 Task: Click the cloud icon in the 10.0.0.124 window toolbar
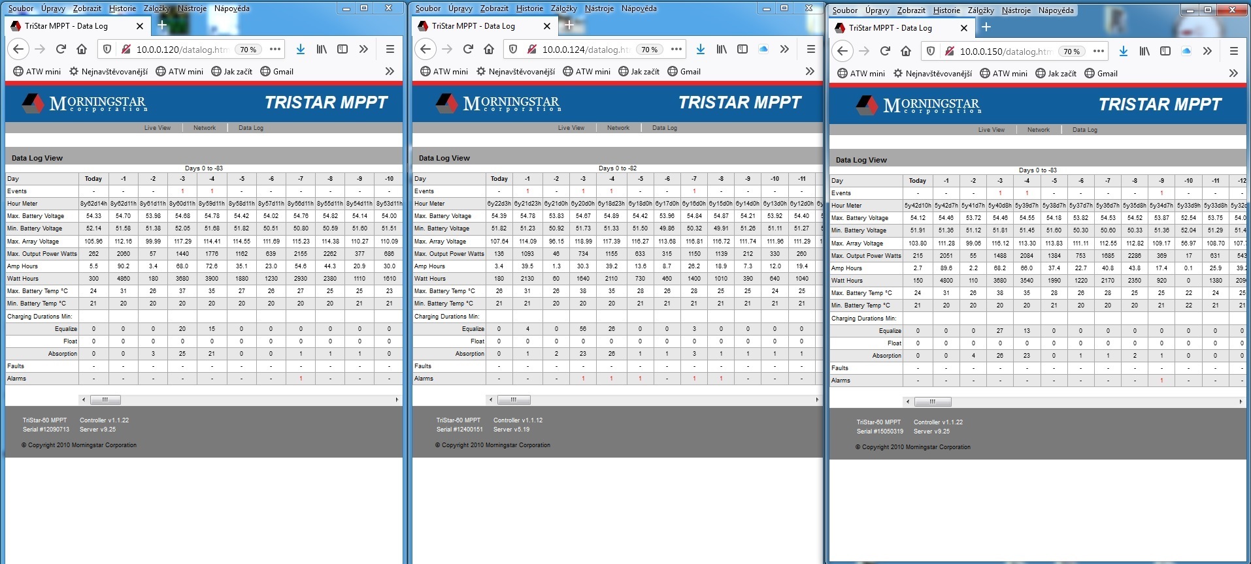coord(763,49)
